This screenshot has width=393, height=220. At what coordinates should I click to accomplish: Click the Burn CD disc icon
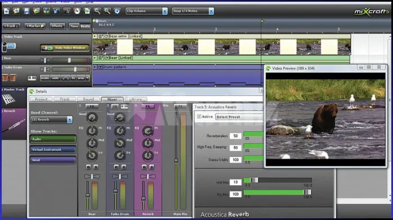point(77,11)
